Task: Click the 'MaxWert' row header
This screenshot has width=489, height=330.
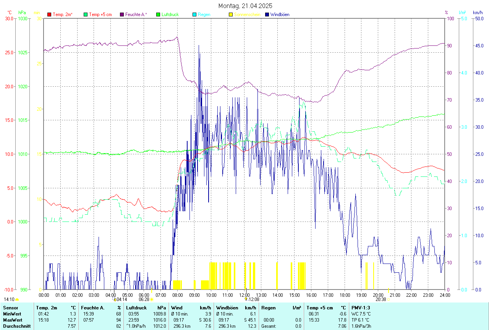Action: (x=12, y=320)
